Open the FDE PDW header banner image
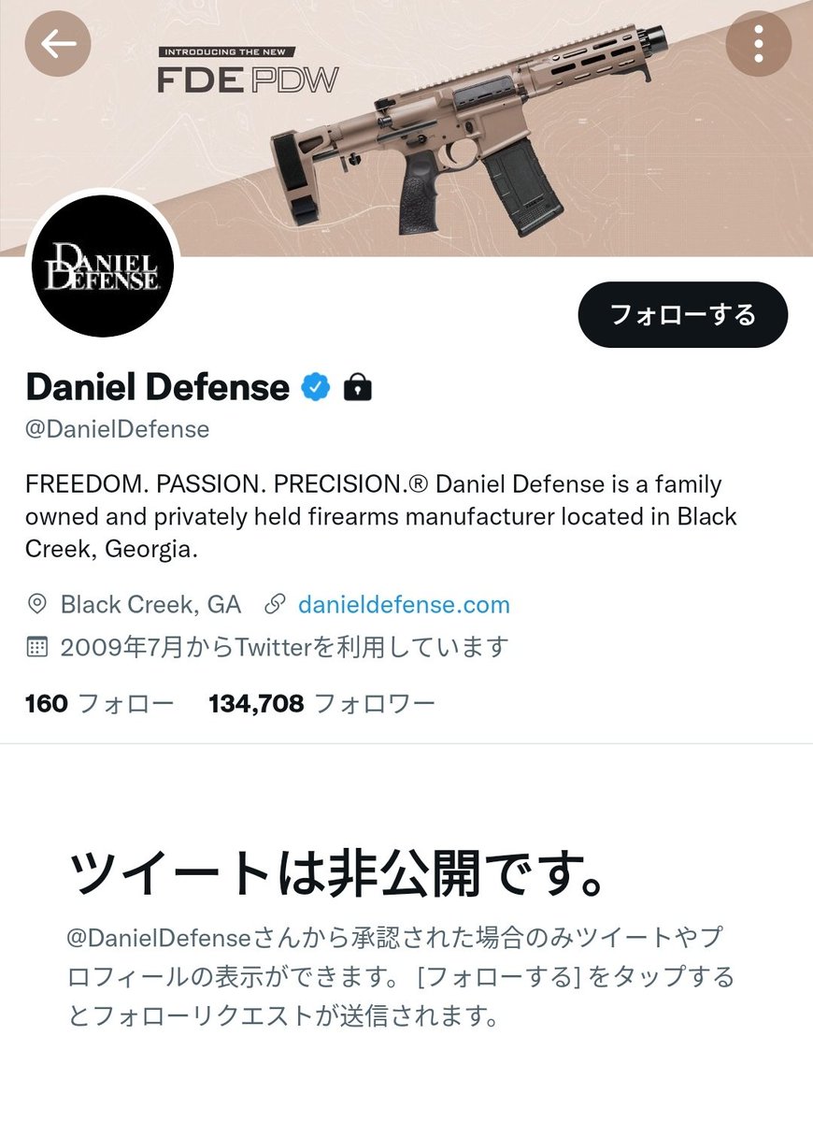The width and height of the screenshot is (813, 1122). [406, 128]
